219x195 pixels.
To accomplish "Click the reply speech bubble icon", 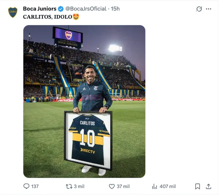I will pos(26,186).
